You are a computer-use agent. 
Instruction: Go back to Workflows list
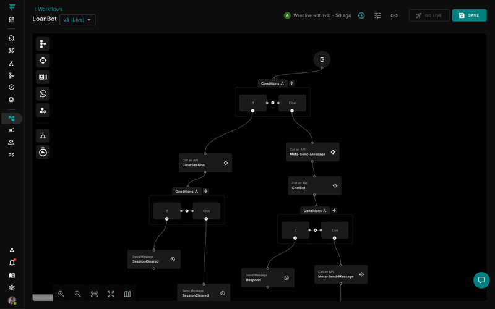coord(48,9)
